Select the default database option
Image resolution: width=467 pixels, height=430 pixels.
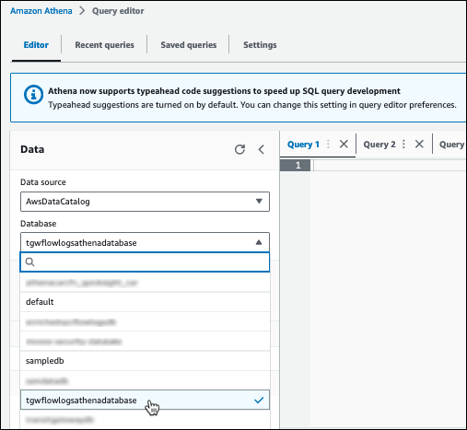(145, 302)
